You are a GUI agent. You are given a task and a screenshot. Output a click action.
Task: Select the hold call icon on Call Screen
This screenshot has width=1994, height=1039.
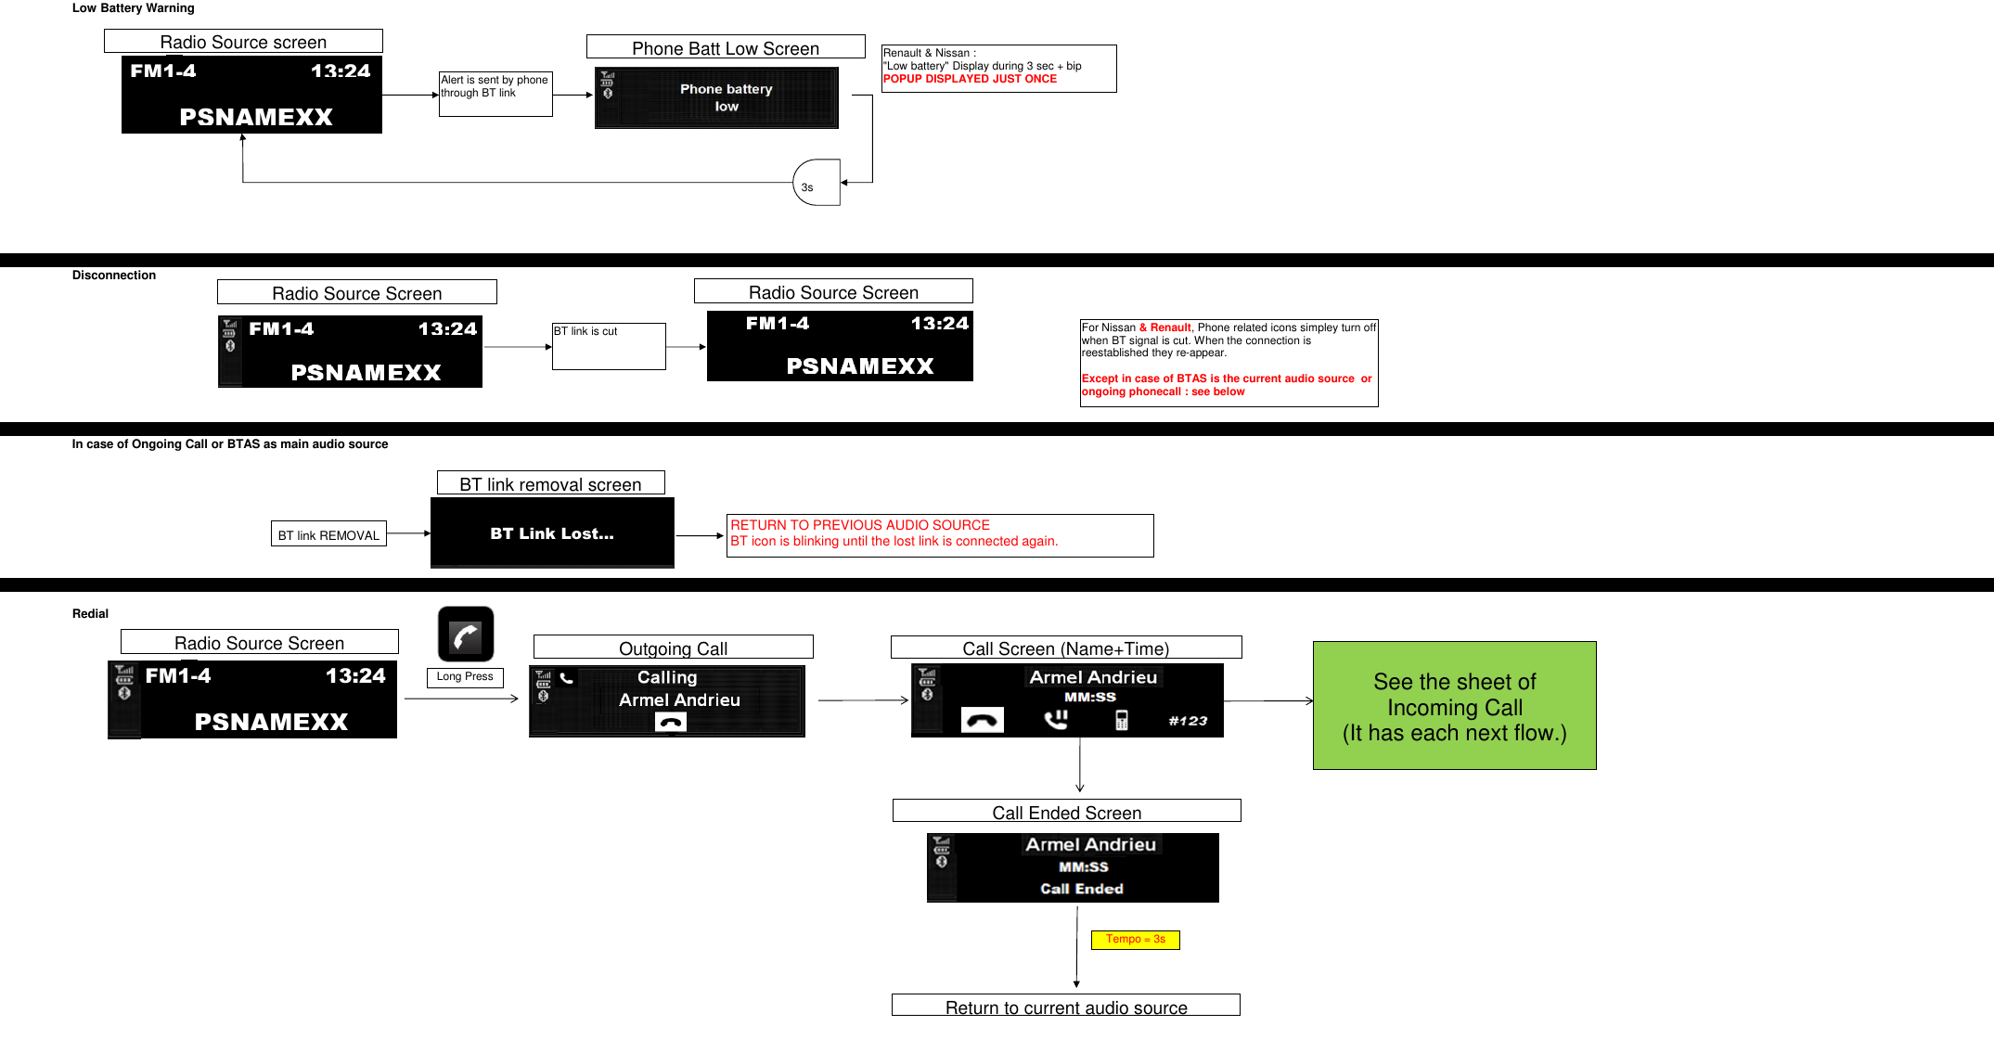[x=1055, y=719]
